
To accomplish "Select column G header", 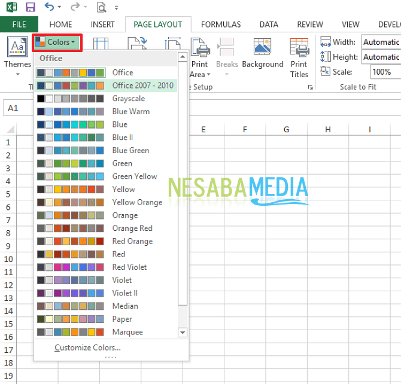I will [287, 129].
